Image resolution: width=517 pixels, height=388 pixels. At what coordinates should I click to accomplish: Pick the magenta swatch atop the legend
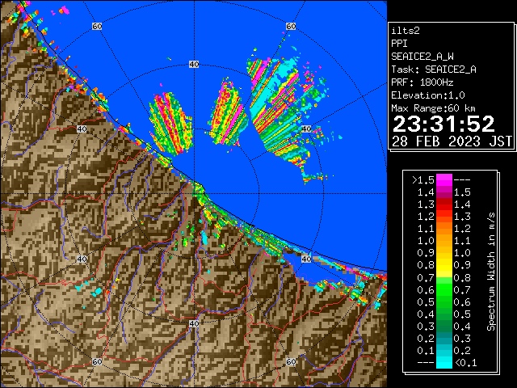coord(444,180)
